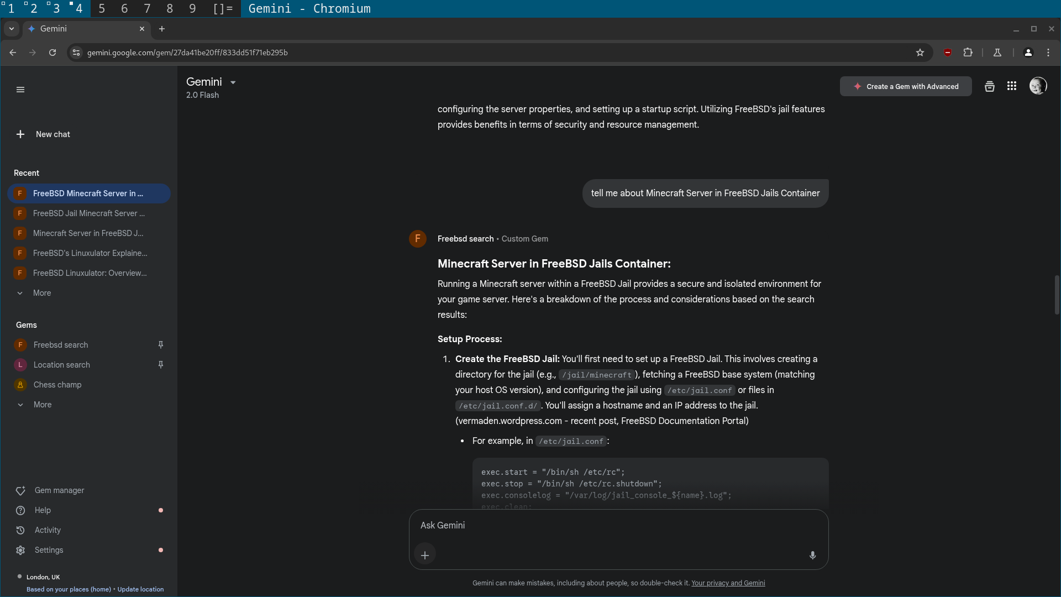This screenshot has width=1061, height=597.
Task: Click the plus attachment icon in prompt box
Action: point(424,555)
